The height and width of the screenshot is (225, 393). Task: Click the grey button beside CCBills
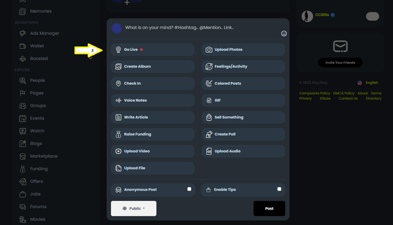pyautogui.click(x=373, y=17)
